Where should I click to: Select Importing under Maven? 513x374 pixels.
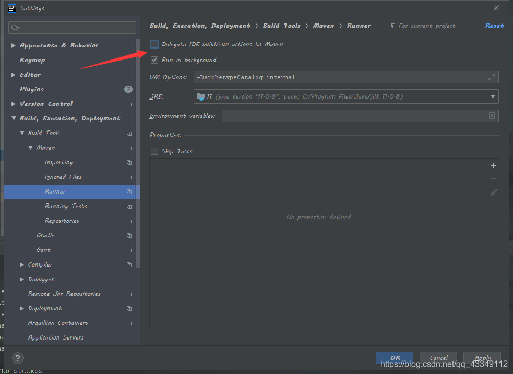(x=58, y=162)
